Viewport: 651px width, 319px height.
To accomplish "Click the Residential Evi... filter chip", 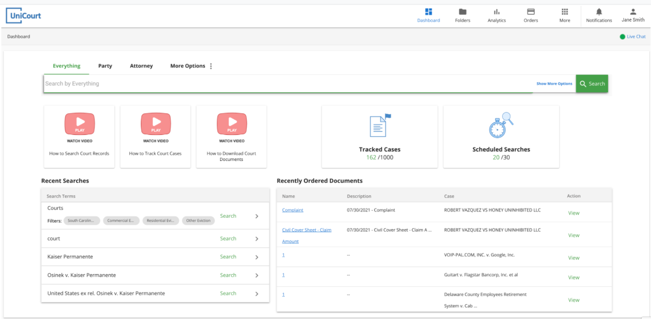I will pos(161,220).
